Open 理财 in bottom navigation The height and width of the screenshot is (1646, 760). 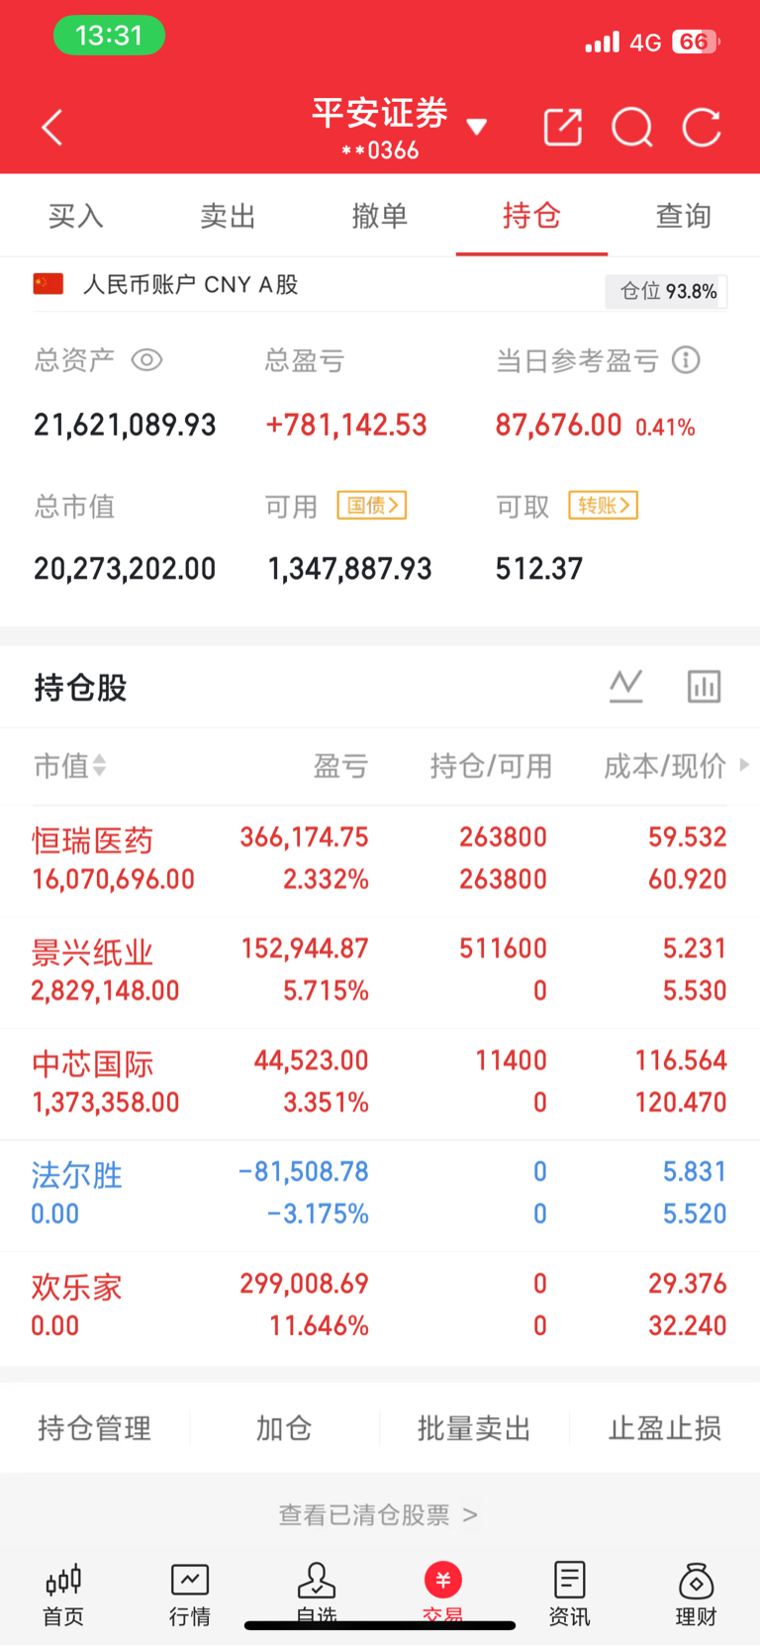click(697, 1595)
